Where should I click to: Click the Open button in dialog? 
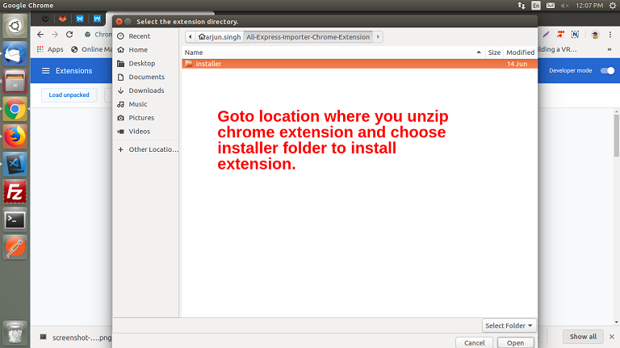pos(515,343)
